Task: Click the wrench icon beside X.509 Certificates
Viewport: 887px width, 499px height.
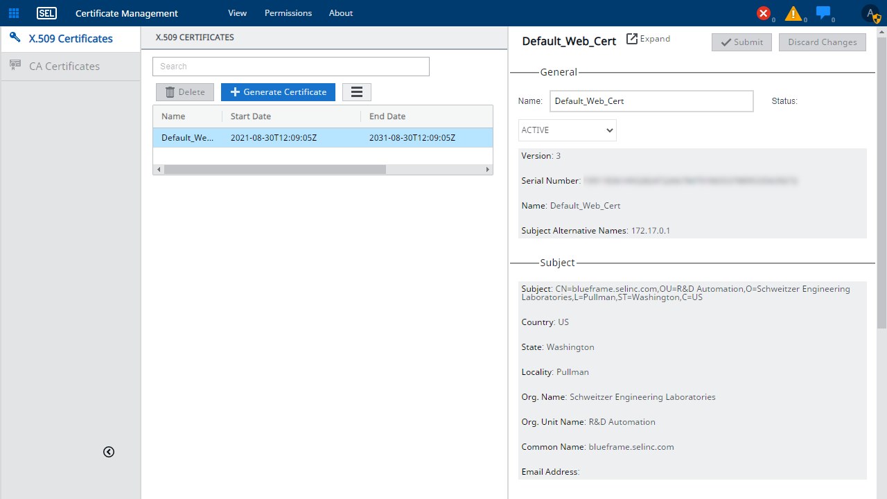Action: 15,37
